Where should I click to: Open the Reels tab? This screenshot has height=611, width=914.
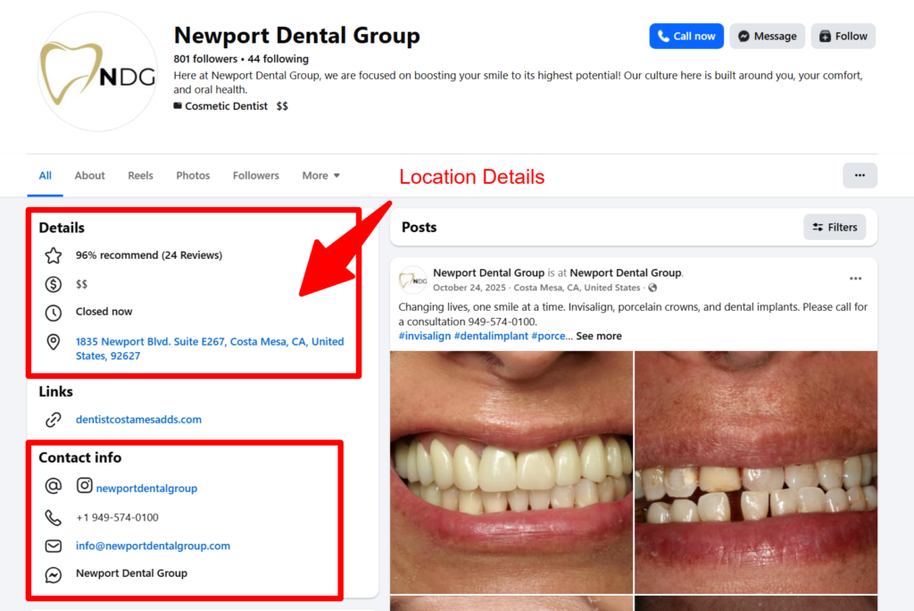click(x=140, y=176)
